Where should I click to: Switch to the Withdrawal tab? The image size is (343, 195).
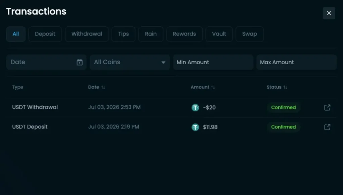pos(87,34)
